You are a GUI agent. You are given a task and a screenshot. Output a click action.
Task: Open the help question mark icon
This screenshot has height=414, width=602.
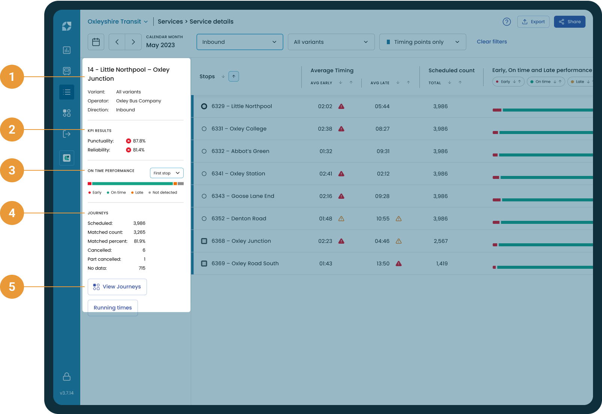tap(506, 22)
